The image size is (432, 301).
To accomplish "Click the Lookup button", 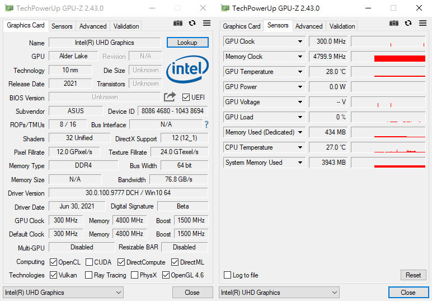I will pos(187,43).
